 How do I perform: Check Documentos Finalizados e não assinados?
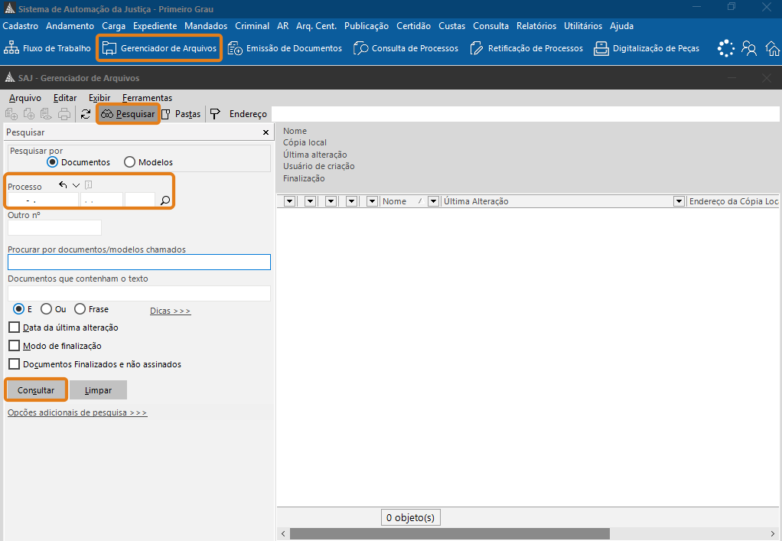coord(15,364)
